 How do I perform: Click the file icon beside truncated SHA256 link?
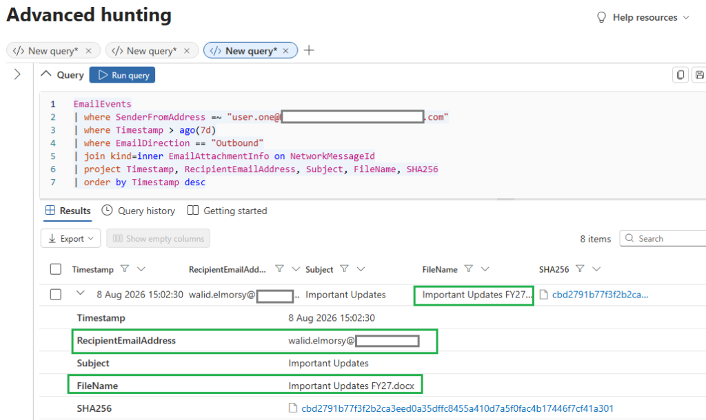point(544,295)
